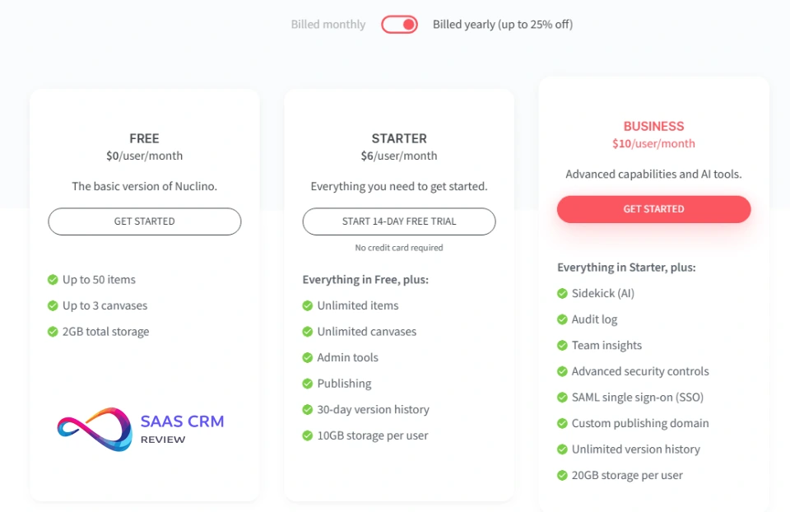Image resolution: width=790 pixels, height=512 pixels.
Task: Click the checkmark next to Unlimited items
Action: tap(308, 305)
